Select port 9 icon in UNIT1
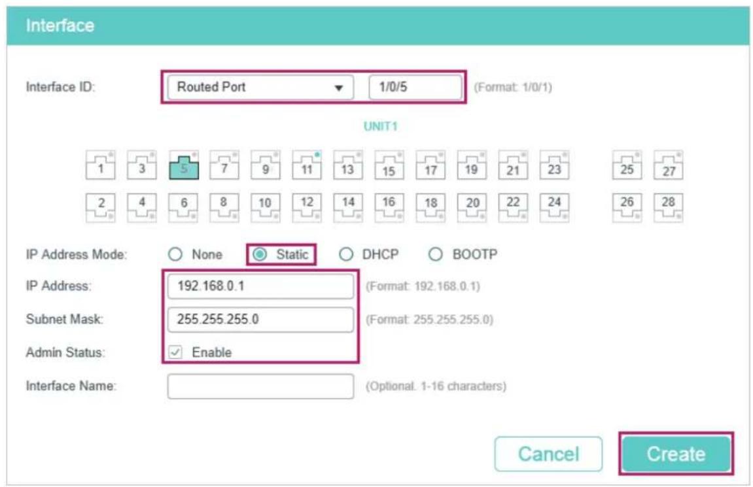 coord(266,165)
